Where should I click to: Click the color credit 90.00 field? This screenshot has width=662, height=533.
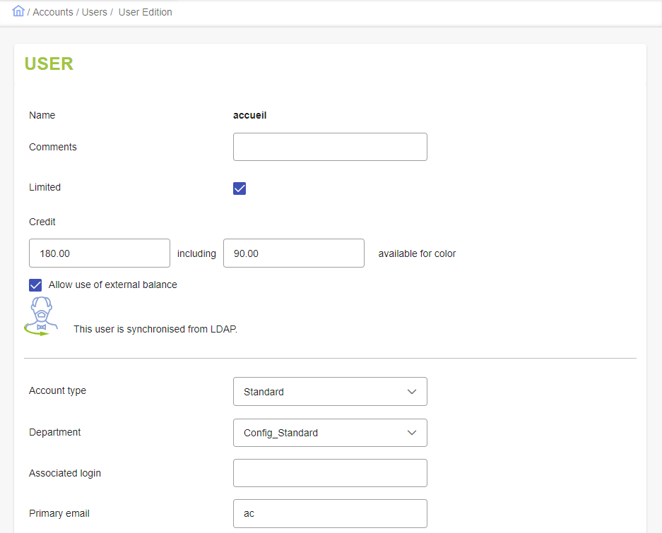(294, 253)
